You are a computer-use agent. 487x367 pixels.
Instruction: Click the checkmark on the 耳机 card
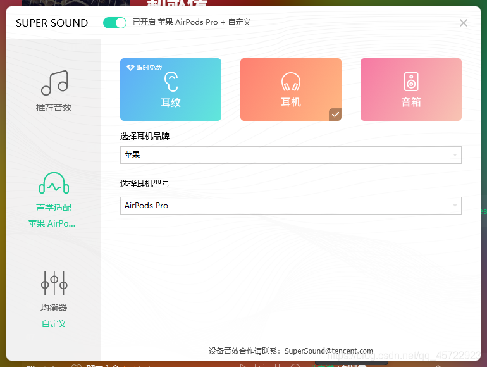(335, 115)
